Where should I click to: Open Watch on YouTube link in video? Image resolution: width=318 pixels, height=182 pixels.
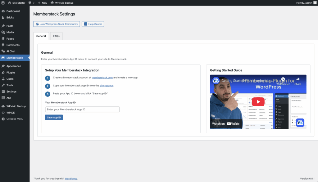226,124
